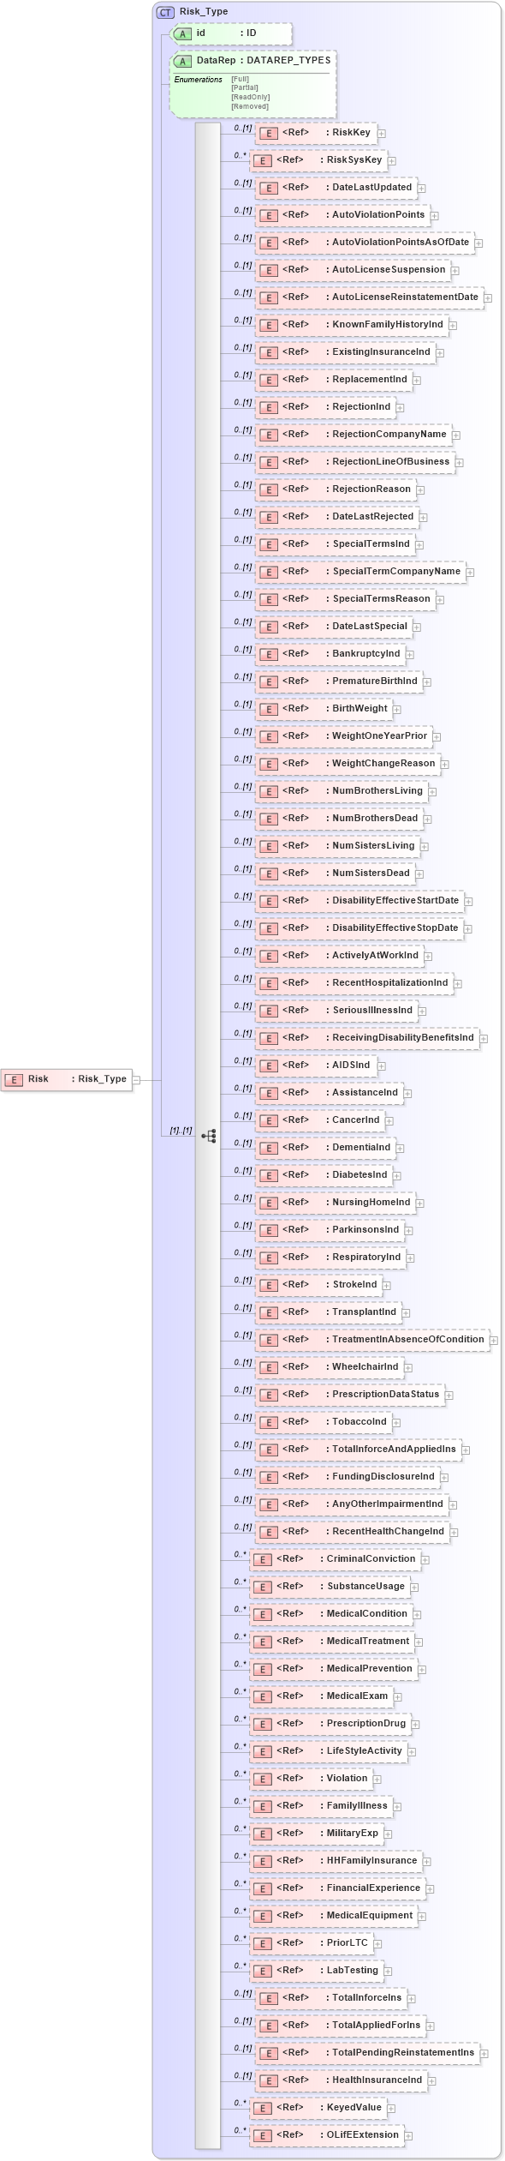Select the AutoLicenseSuspension reference

coord(352,270)
